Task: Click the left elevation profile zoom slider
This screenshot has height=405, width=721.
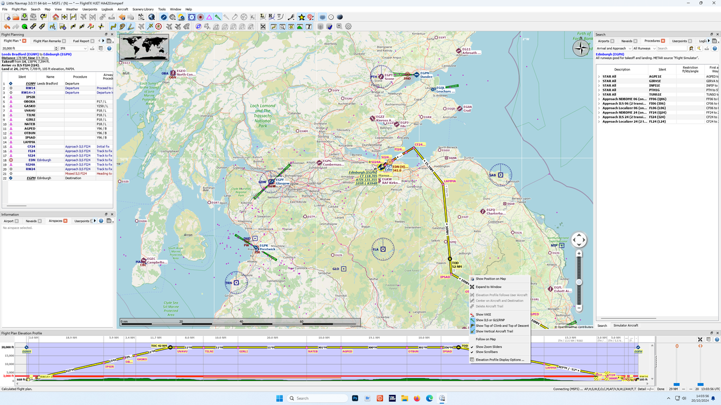Action: tap(677, 384)
